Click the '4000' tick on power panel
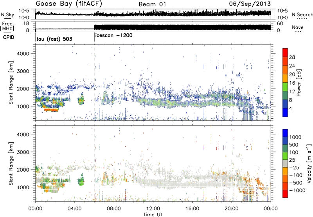Viewport: 313px width, 217px height. click(23, 54)
